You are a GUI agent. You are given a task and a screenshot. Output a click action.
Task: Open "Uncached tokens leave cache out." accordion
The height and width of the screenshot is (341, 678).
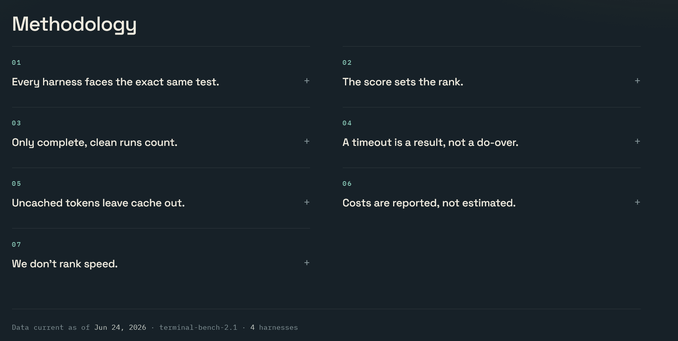(161, 198)
